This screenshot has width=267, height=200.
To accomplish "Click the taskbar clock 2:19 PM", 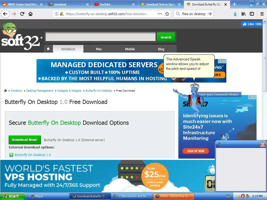I will pyautogui.click(x=257, y=196).
